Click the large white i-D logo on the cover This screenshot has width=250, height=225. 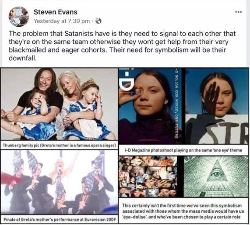127,80
